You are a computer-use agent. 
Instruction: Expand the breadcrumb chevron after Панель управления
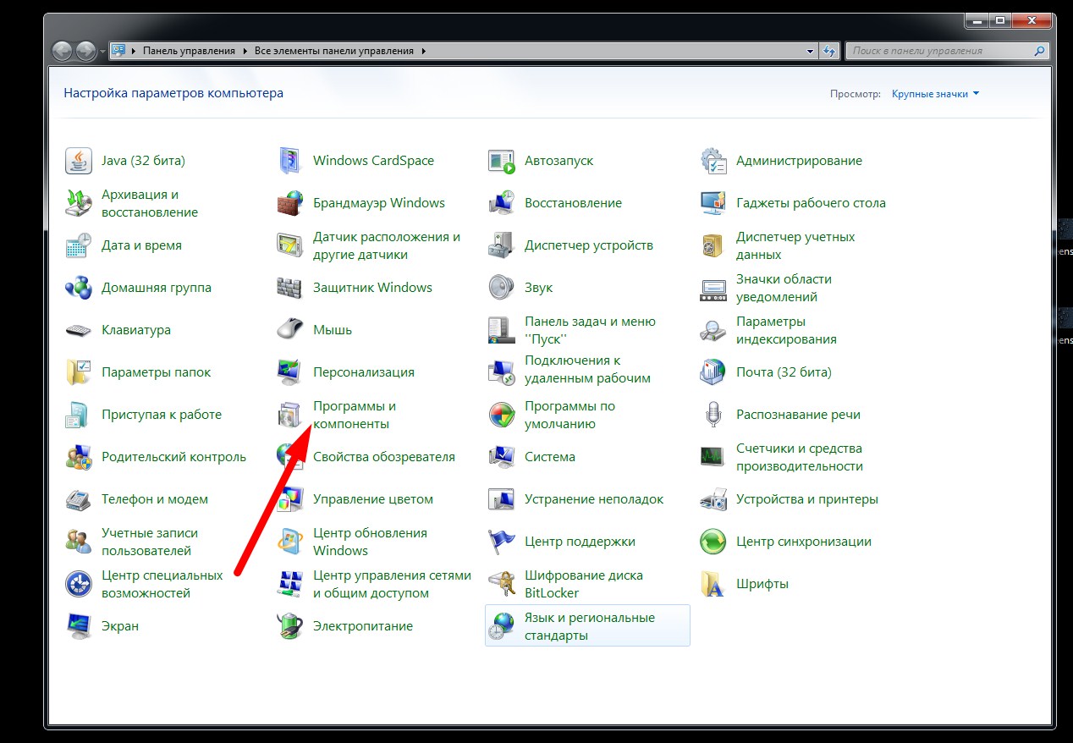pyautogui.click(x=245, y=50)
